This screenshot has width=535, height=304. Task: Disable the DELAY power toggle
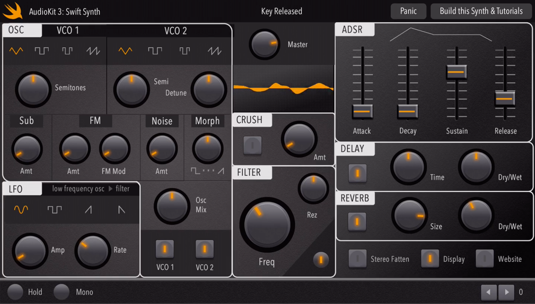[x=358, y=174]
